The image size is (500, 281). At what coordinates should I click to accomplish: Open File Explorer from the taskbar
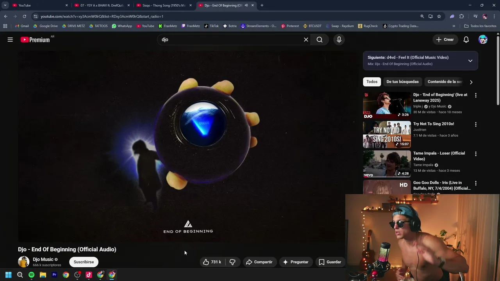43,275
